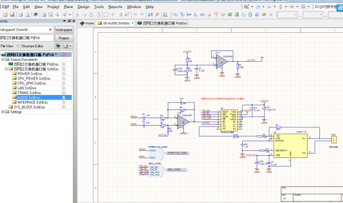Click the Zoom Area toolbar icon
This screenshot has height=203, width=343.
50,15
